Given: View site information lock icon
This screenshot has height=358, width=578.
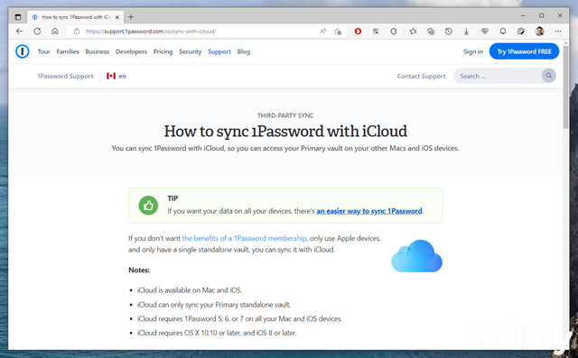Looking at the screenshot, I should 77,32.
